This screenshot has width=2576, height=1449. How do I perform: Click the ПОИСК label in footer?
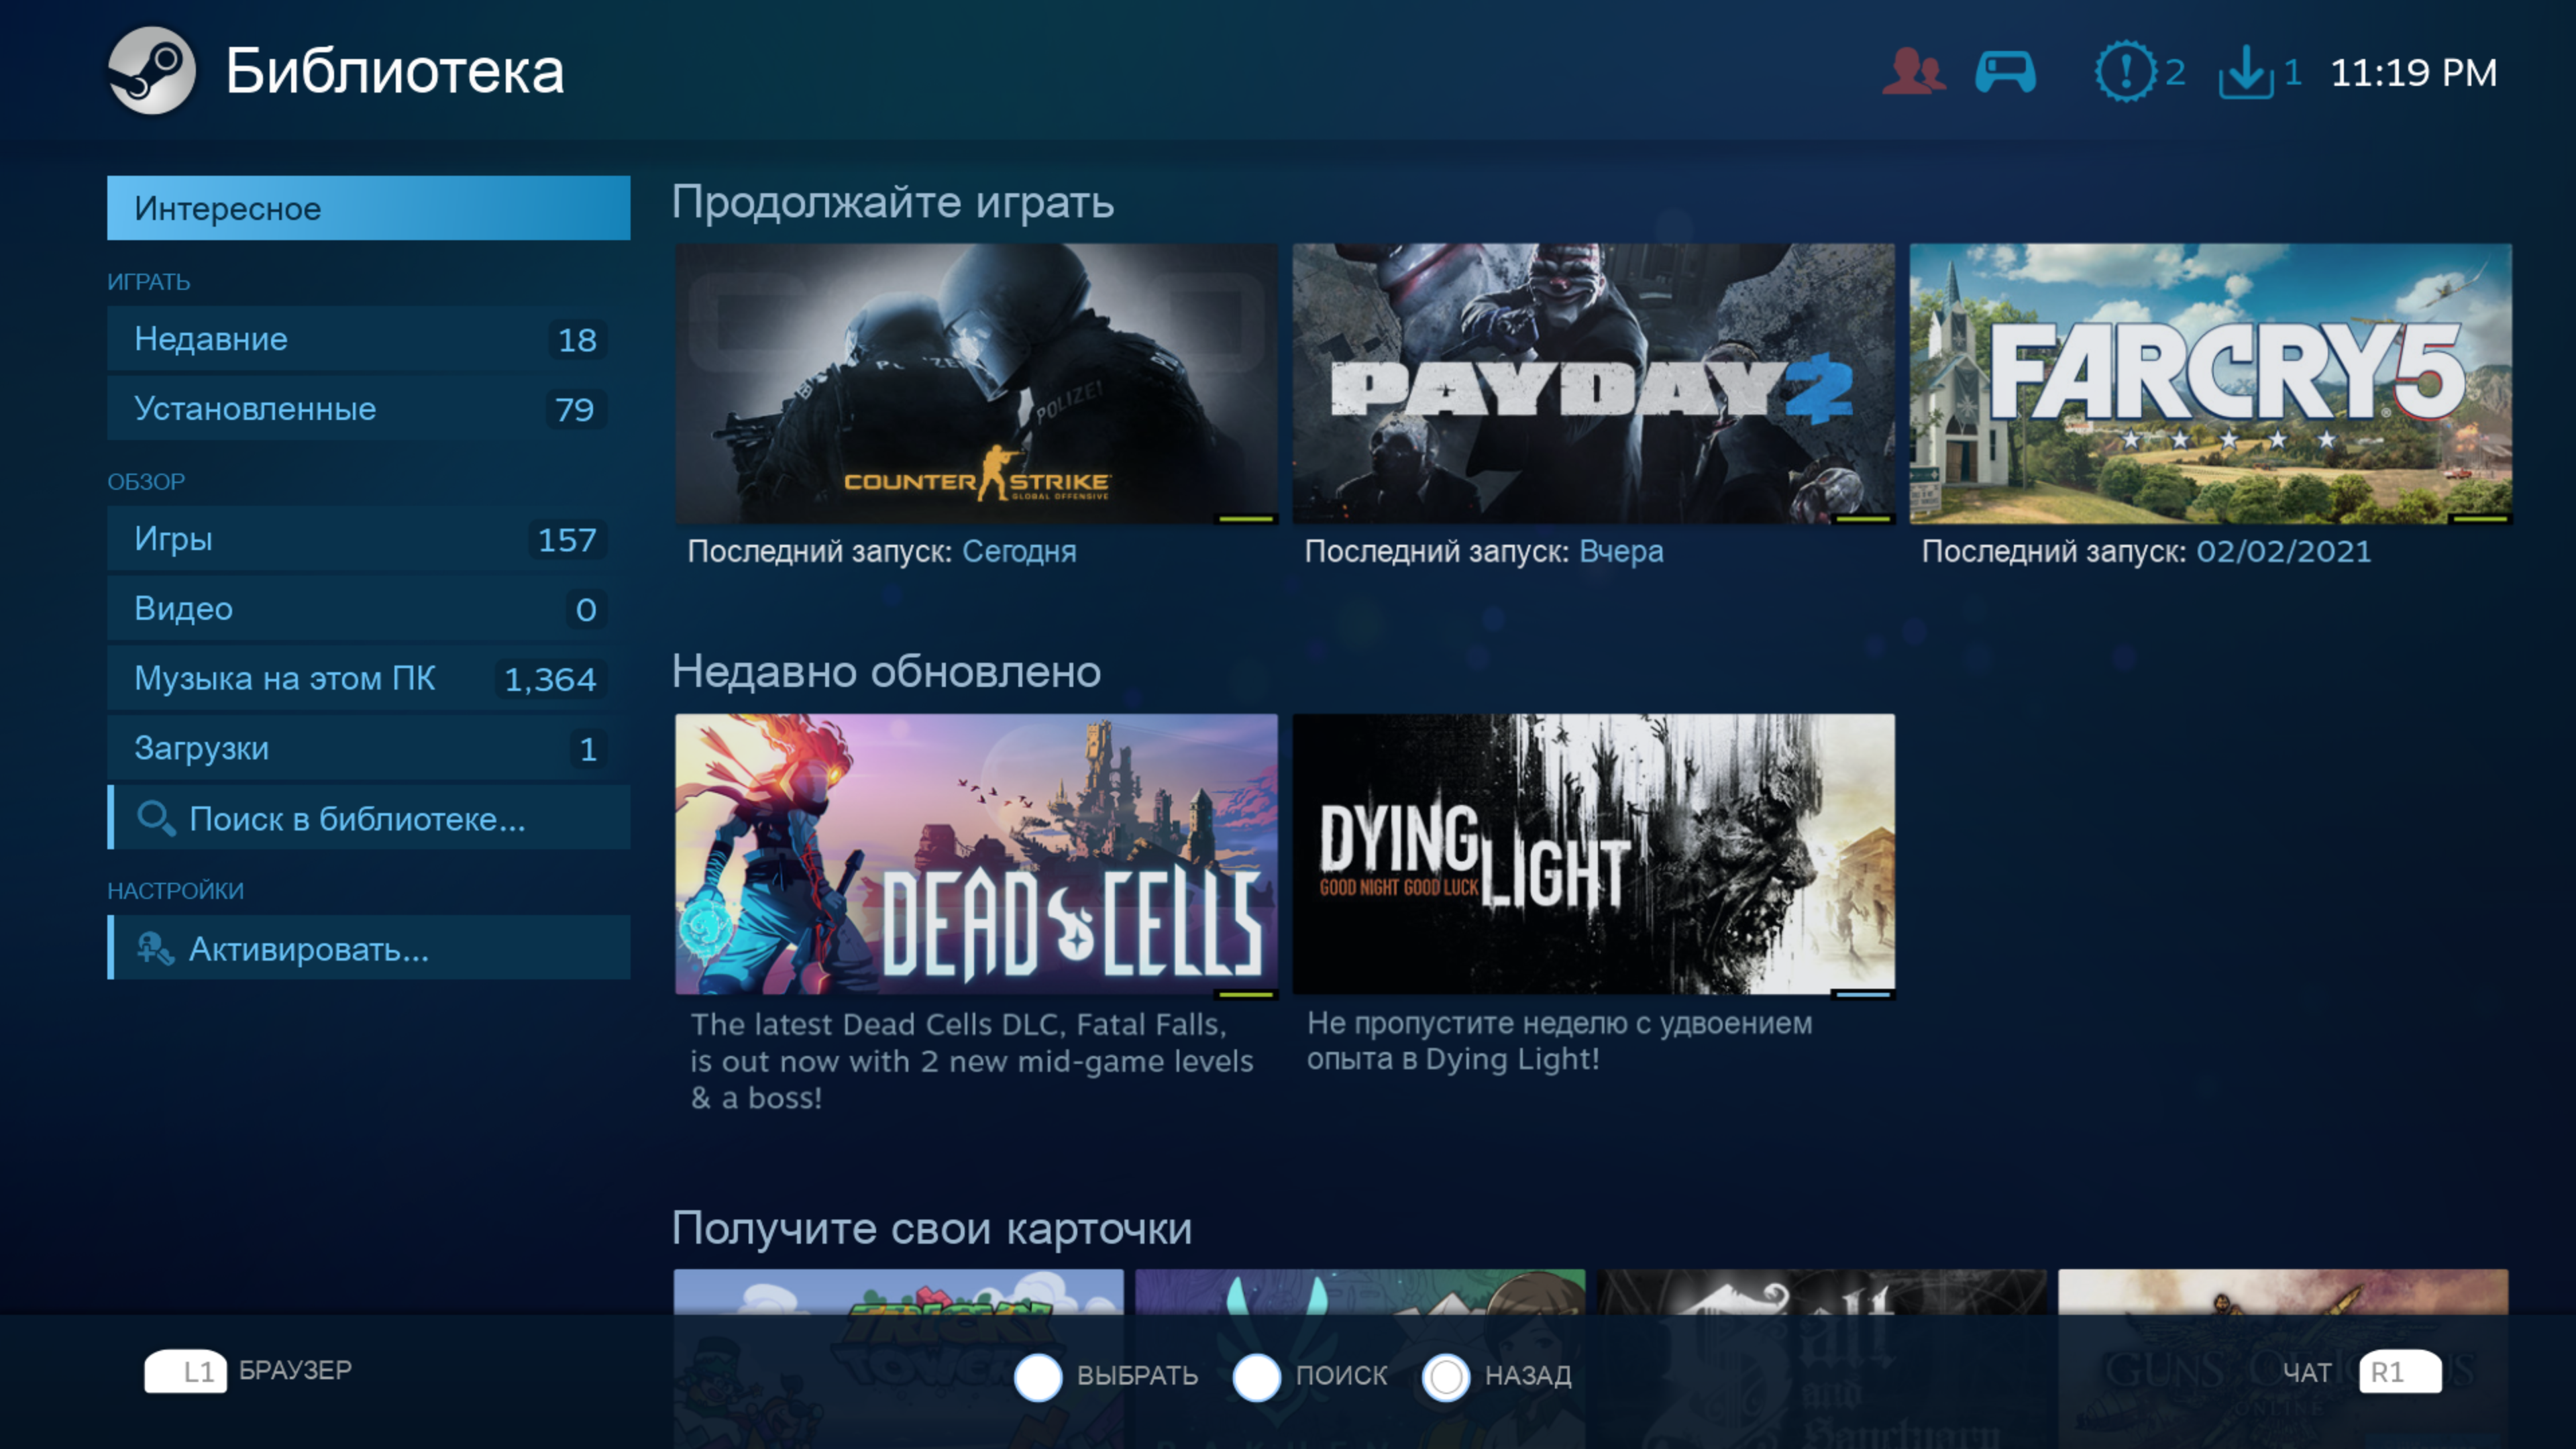point(1341,1377)
